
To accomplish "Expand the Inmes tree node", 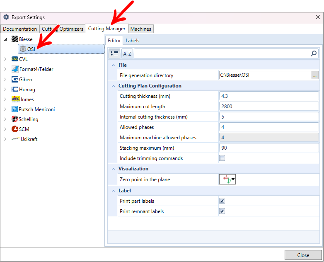I will pyautogui.click(x=5, y=99).
